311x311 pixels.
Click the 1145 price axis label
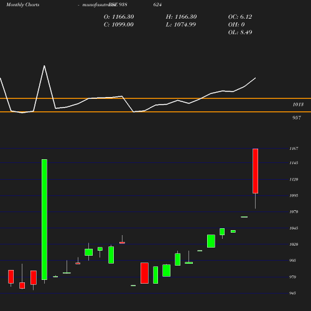[294, 163]
